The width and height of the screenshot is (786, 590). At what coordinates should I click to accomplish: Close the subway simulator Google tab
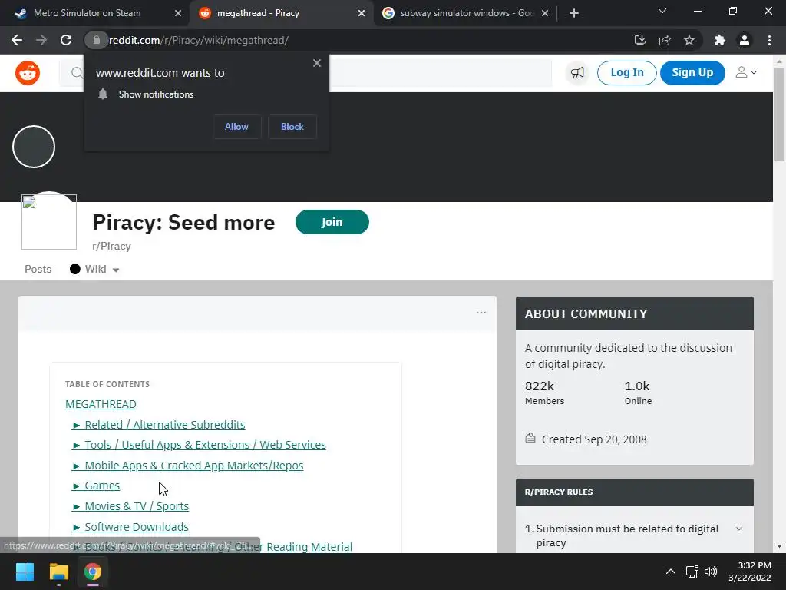[x=545, y=13]
